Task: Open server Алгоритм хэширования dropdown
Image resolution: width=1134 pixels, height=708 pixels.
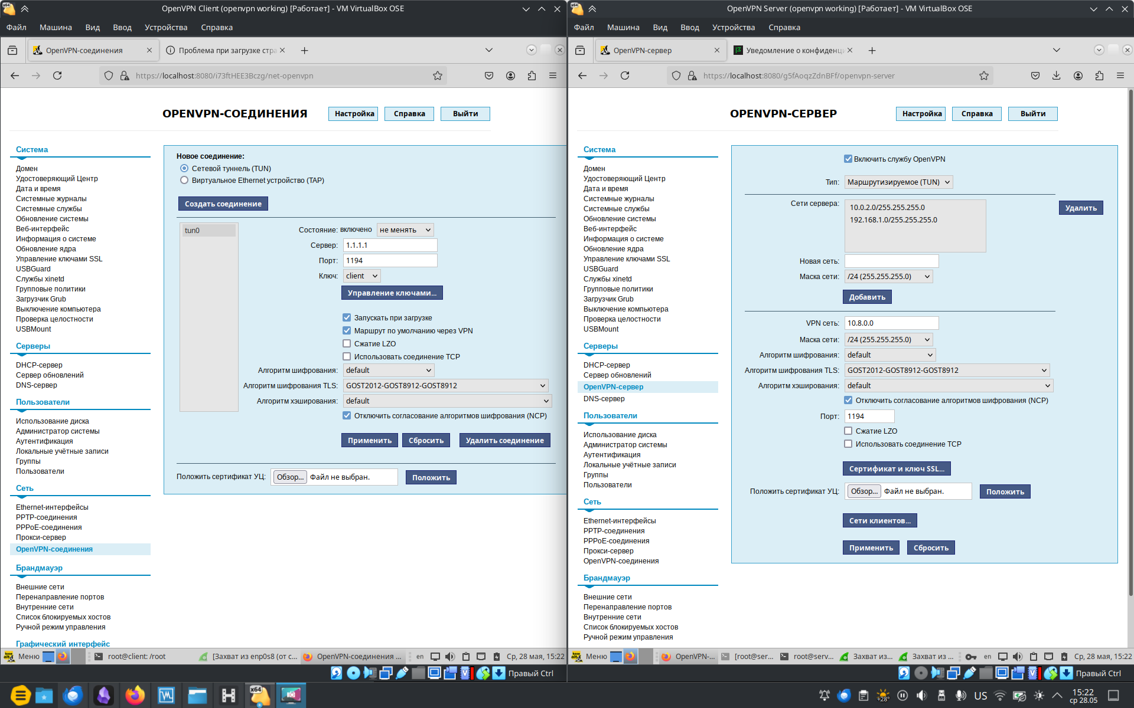Action: coord(949,386)
